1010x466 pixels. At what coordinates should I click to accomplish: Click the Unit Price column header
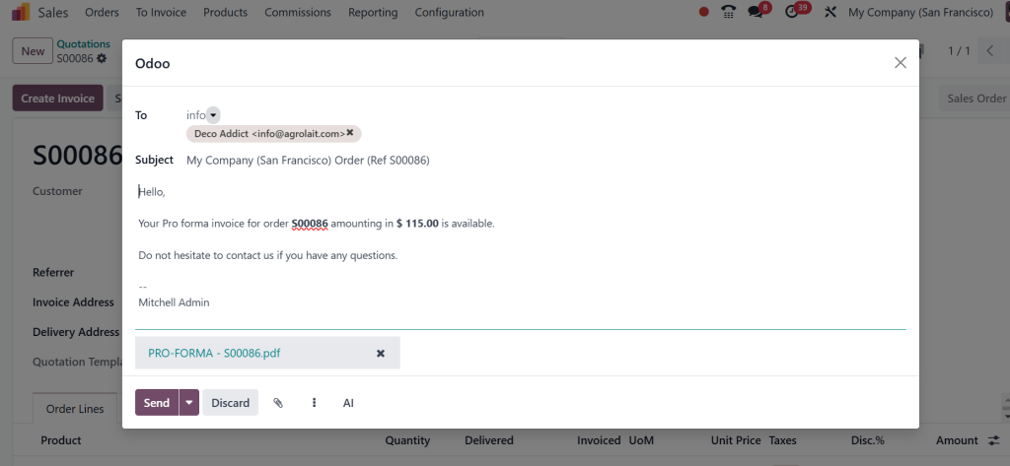[736, 440]
